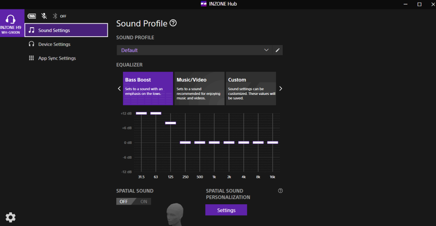This screenshot has height=226, width=436.
Task: Click the muted microphone icon
Action: 44,16
